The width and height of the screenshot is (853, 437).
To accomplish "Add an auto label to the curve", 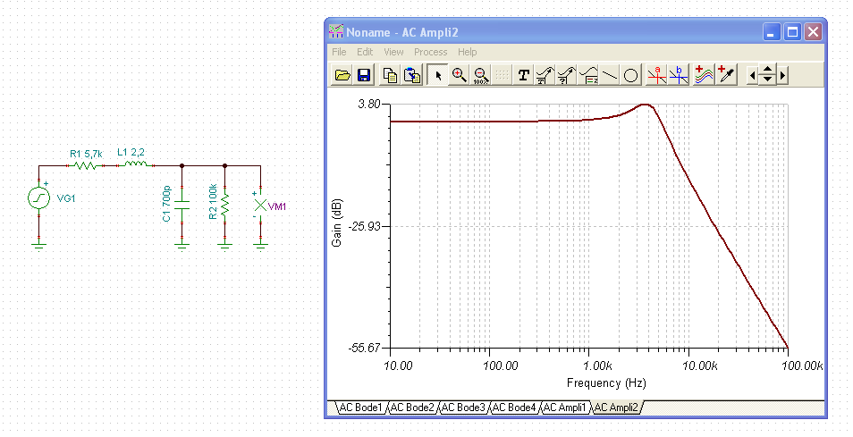I will click(545, 75).
